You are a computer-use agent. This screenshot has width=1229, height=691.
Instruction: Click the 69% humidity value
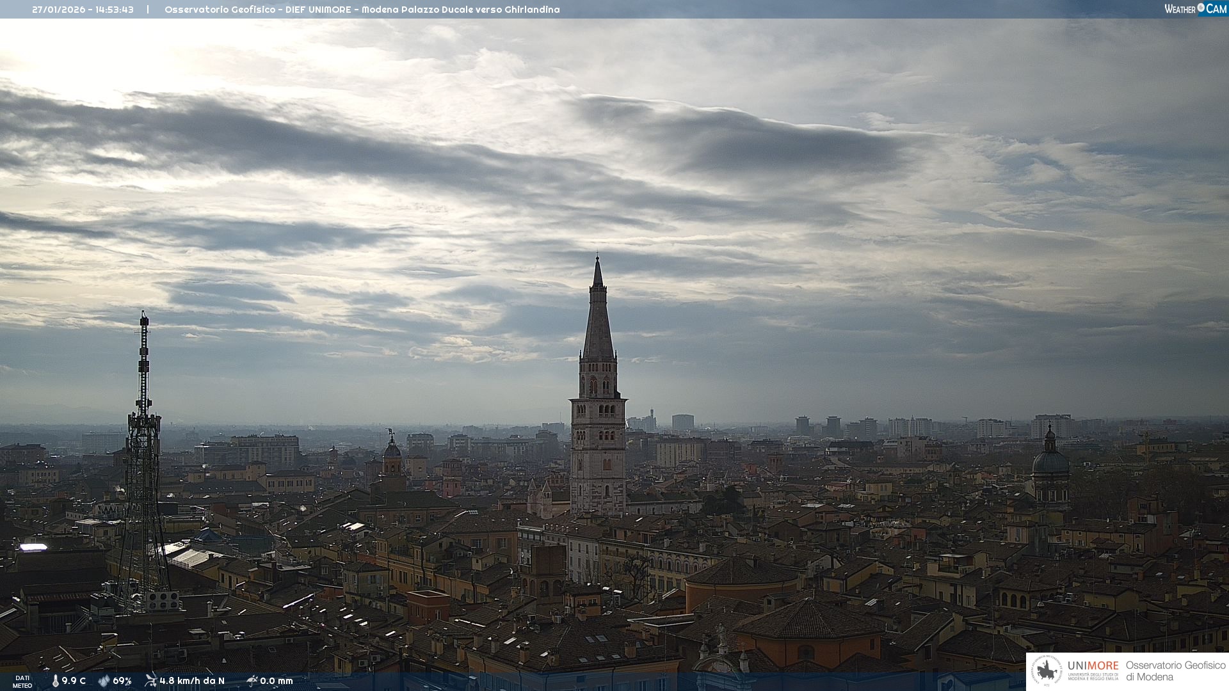tap(122, 681)
